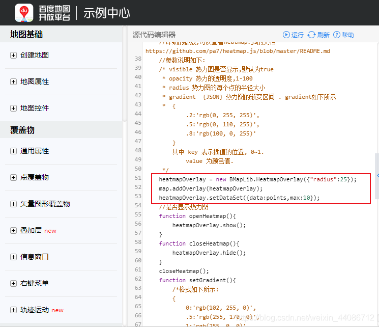Expand the 地图属性 plus box
The width and height of the screenshot is (379, 327).
click(13, 81)
